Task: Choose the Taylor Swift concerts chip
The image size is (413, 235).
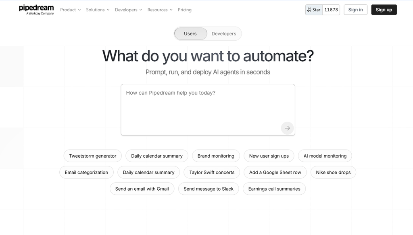Action: (x=212, y=173)
